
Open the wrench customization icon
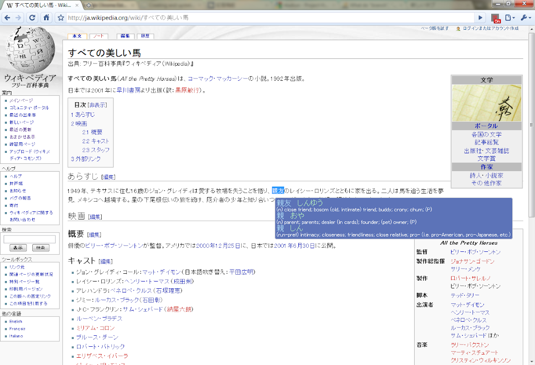(523, 17)
